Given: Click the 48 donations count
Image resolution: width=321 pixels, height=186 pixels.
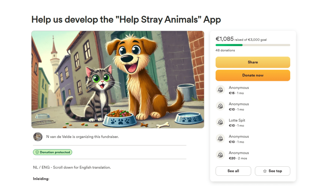Looking at the screenshot, I should click(225, 50).
